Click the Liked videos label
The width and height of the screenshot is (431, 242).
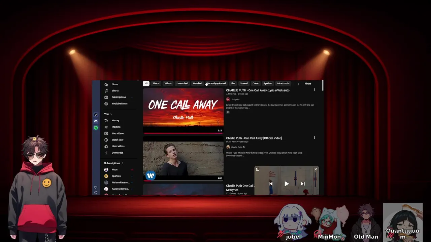118,146
